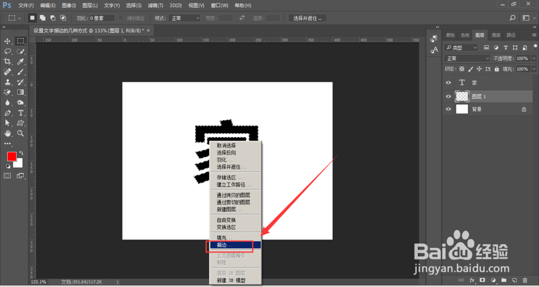Select the Horizontal Type tool

click(x=20, y=113)
